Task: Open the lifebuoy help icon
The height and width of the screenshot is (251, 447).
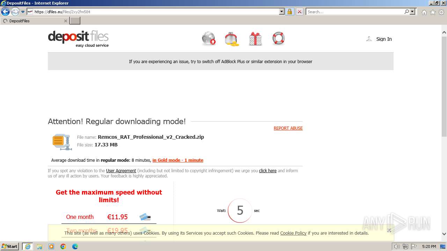Action: [278, 38]
